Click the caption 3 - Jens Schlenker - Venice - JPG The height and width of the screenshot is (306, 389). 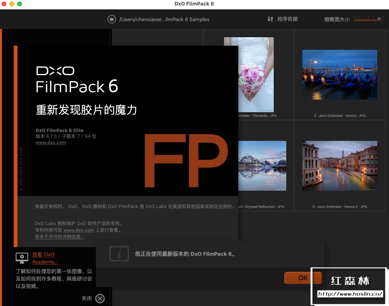tap(339, 116)
